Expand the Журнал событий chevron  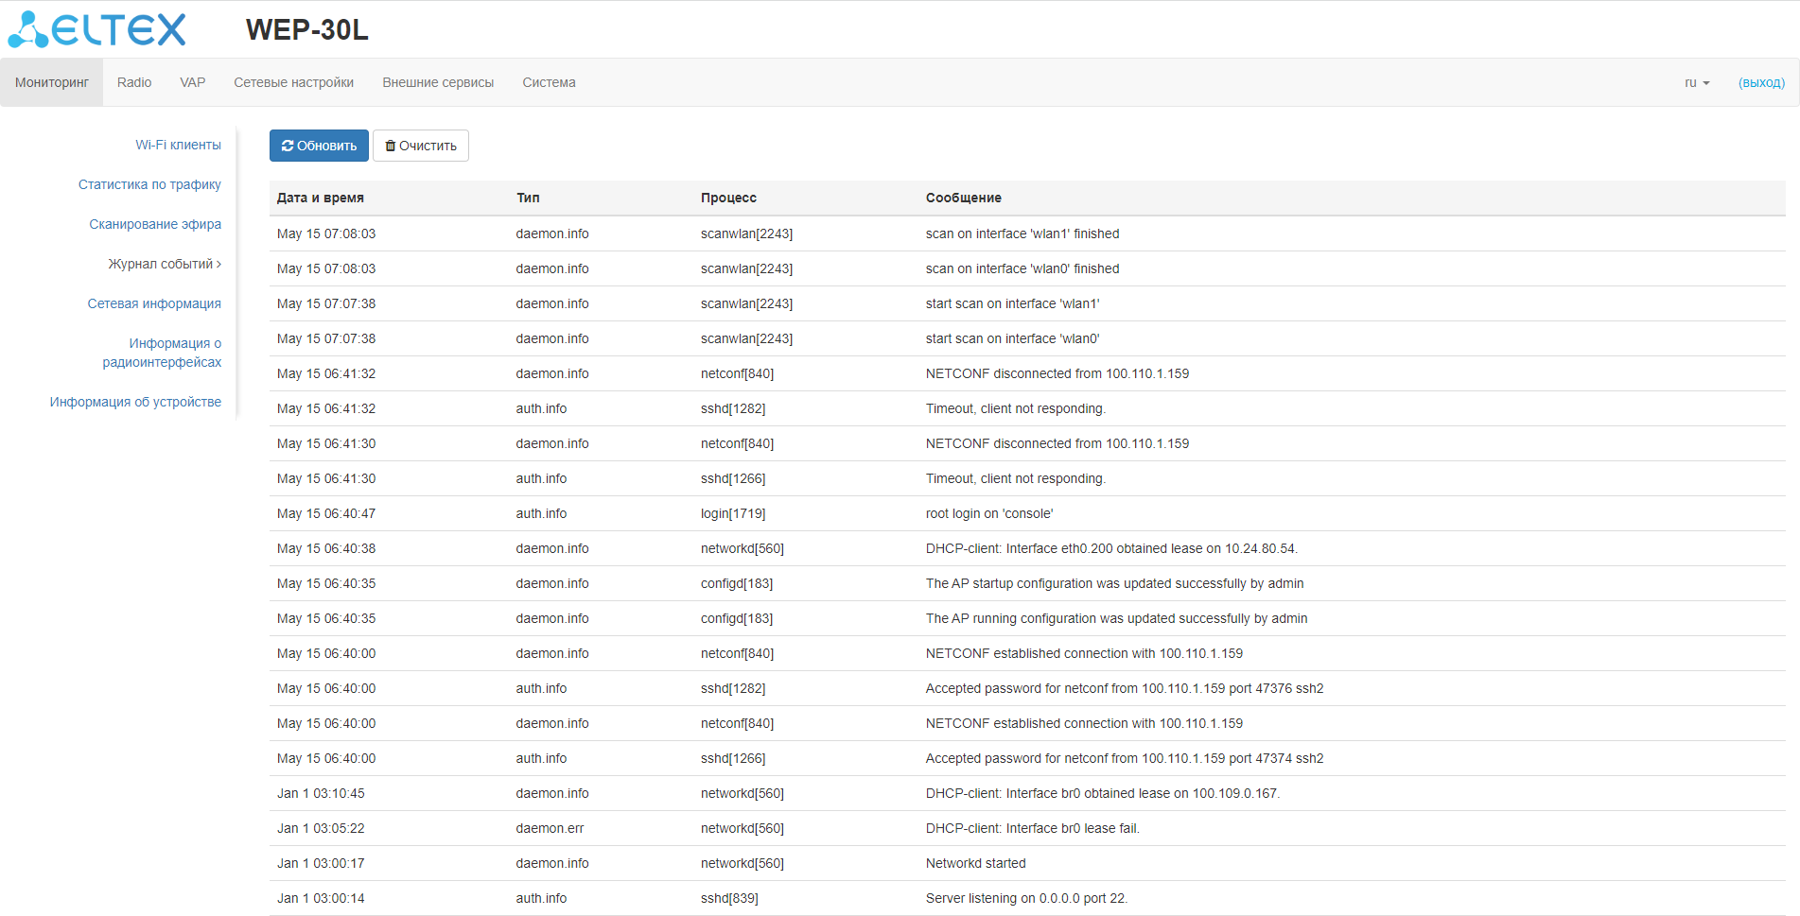[218, 265]
